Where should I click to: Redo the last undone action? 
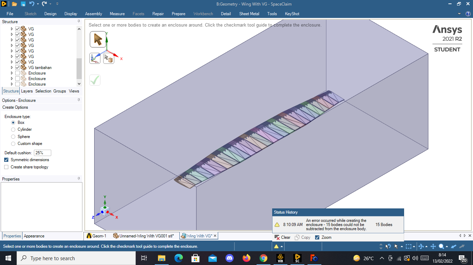pyautogui.click(x=44, y=4)
